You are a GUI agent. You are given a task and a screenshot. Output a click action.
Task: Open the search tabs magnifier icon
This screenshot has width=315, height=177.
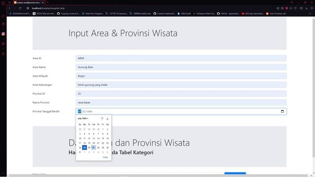(292, 2)
